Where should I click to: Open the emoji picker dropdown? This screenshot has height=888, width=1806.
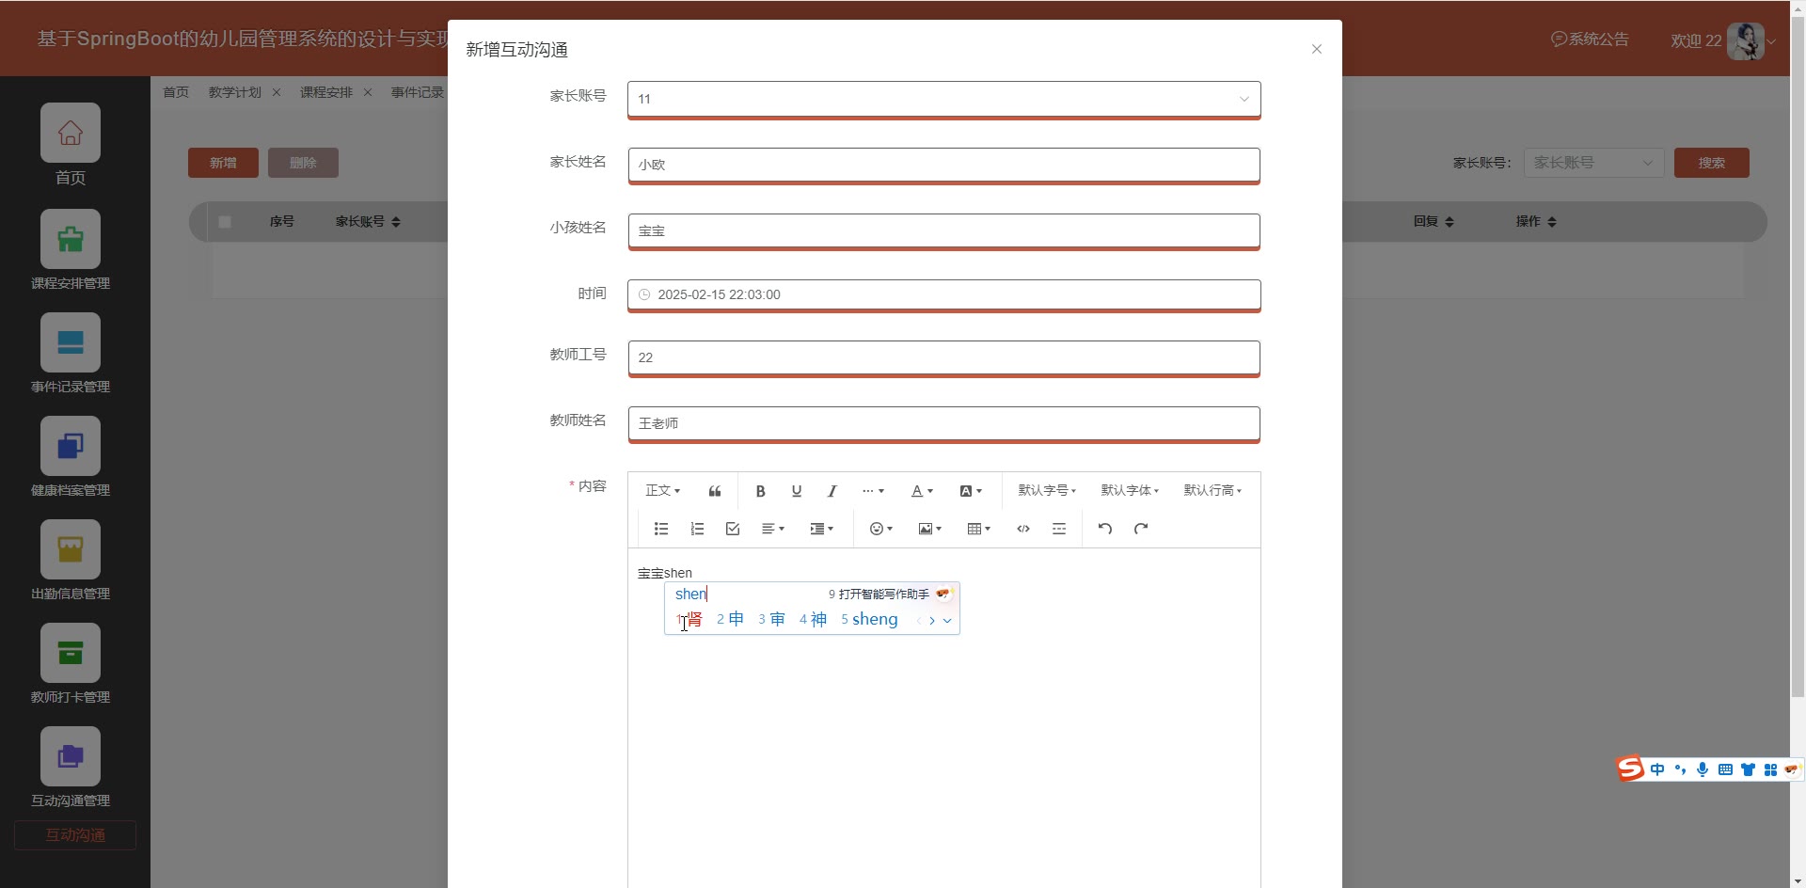coord(880,529)
